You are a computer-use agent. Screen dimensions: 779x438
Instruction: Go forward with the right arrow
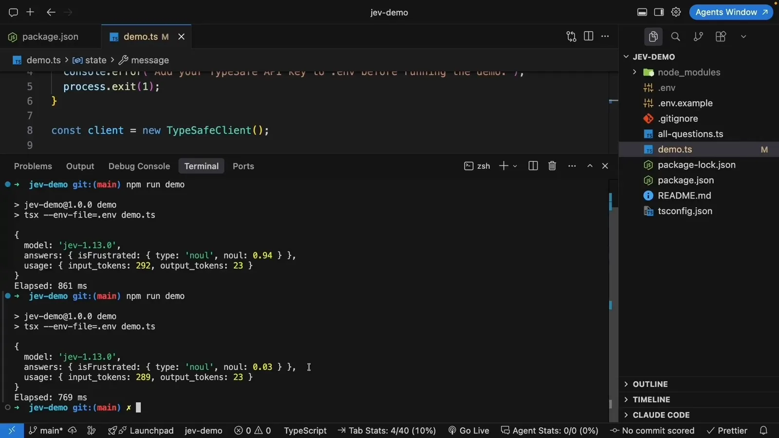68,12
